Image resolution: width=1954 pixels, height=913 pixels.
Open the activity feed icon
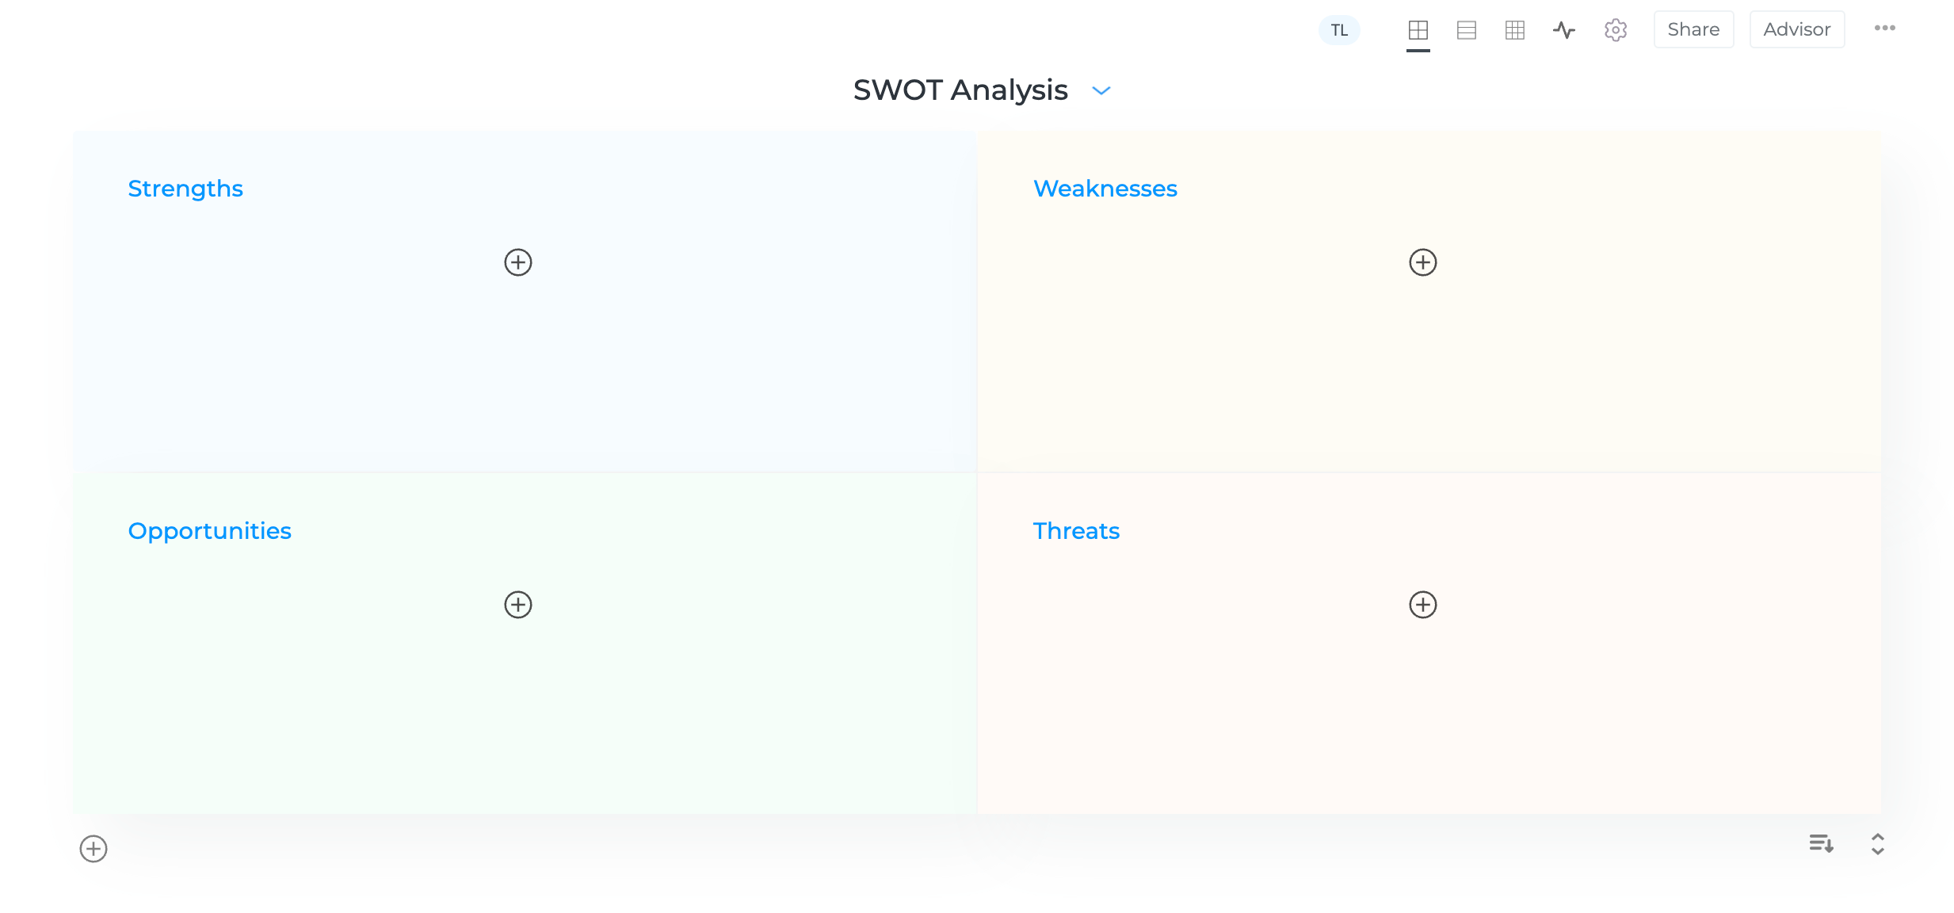tap(1564, 29)
